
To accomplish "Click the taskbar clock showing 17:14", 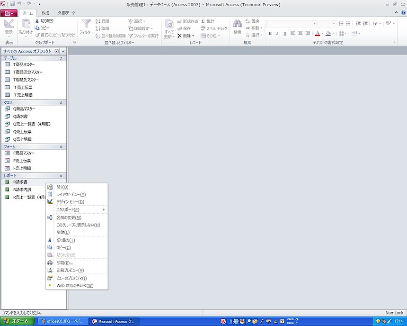I will 398,321.
